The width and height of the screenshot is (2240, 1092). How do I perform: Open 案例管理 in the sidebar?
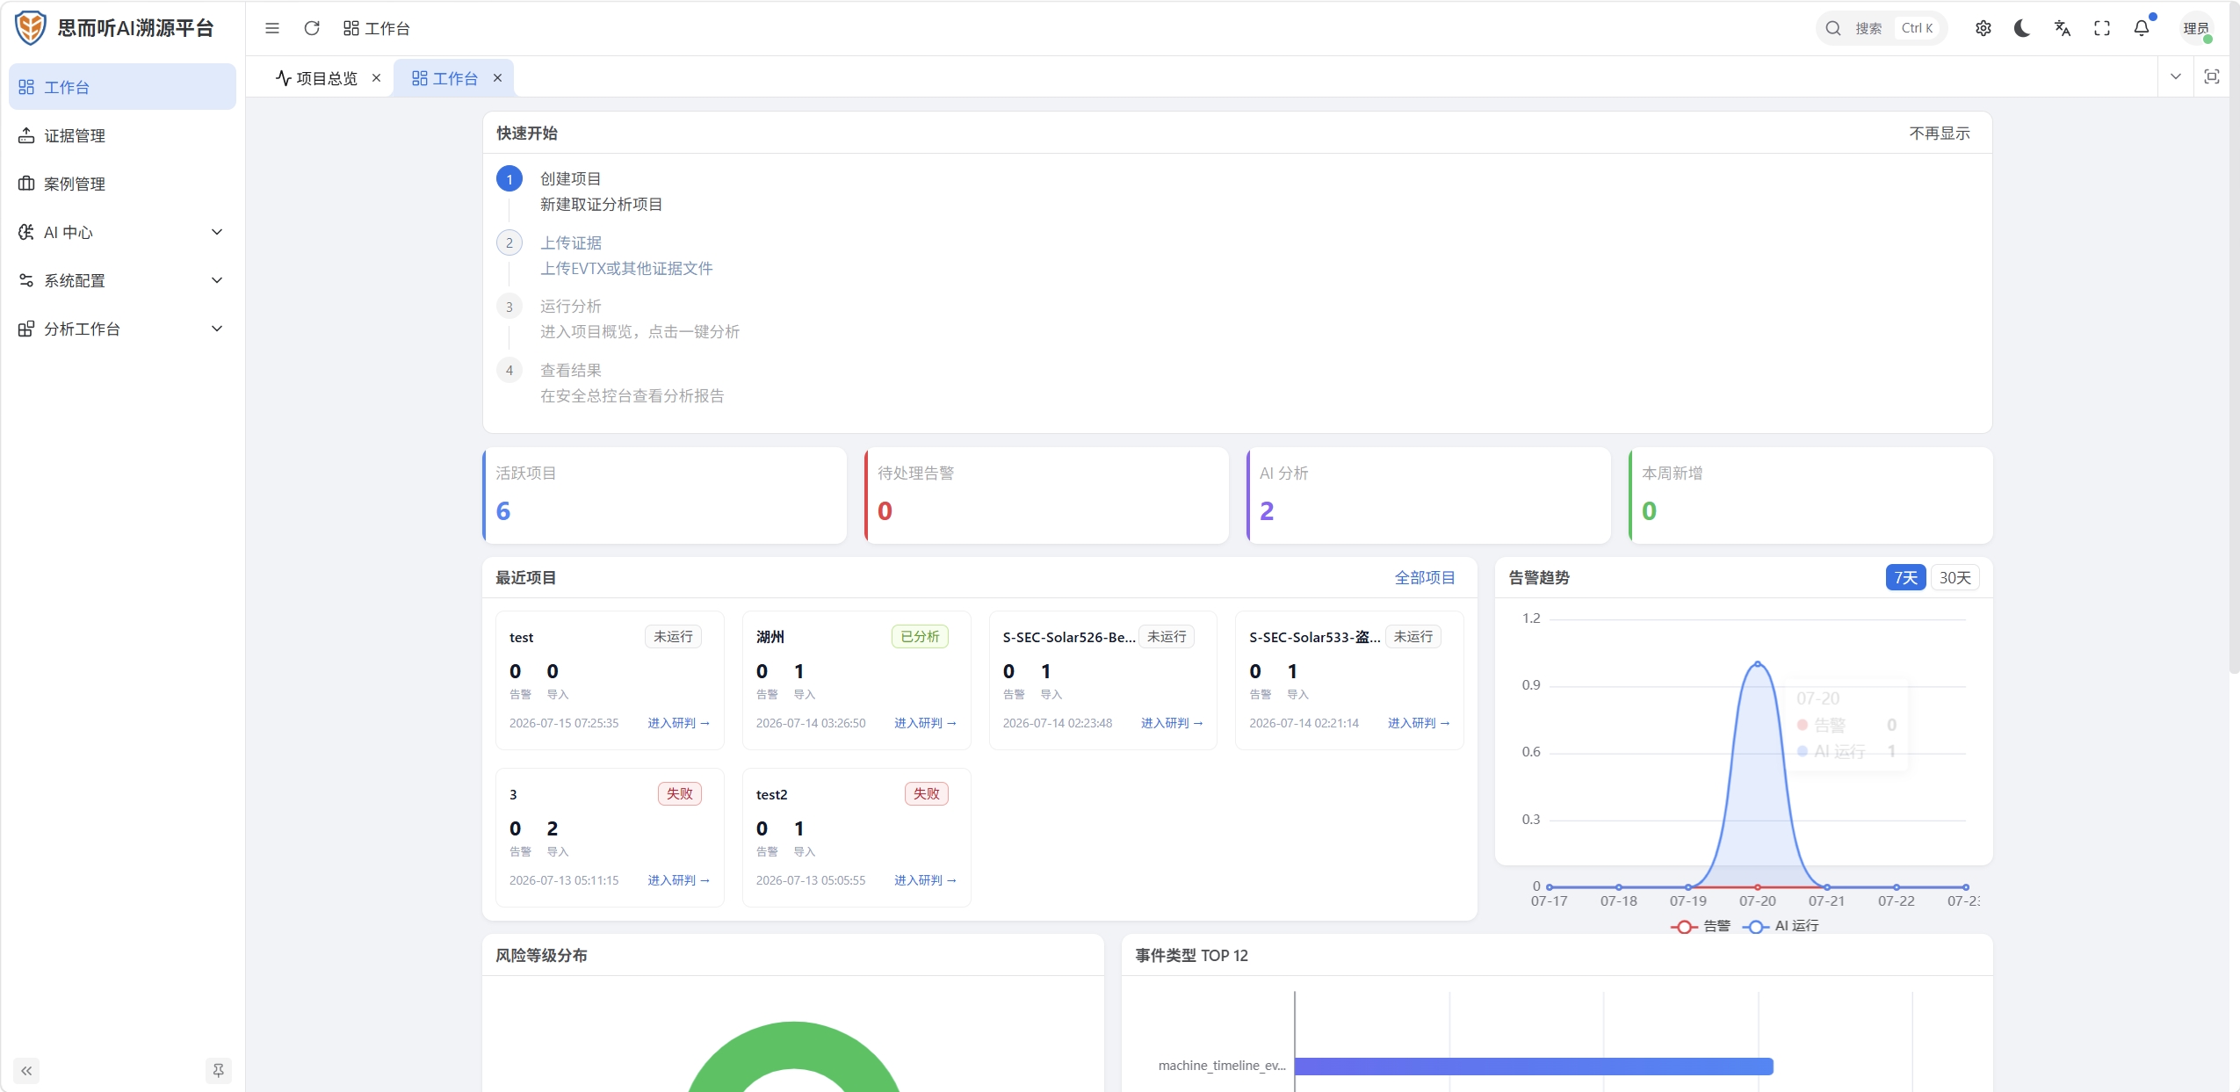[x=122, y=184]
